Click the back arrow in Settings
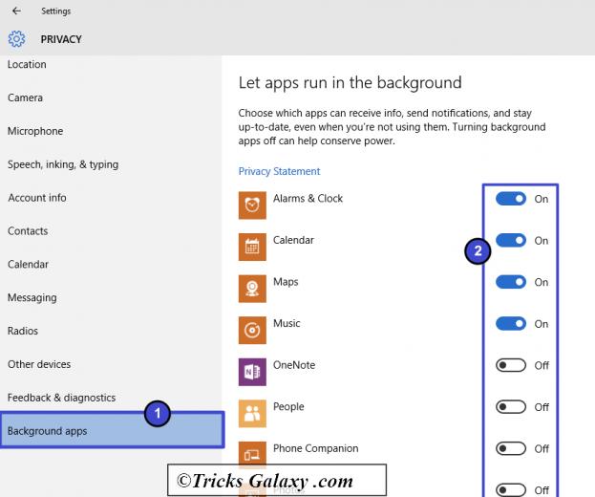Image resolution: width=595 pixels, height=497 pixels. click(x=16, y=11)
